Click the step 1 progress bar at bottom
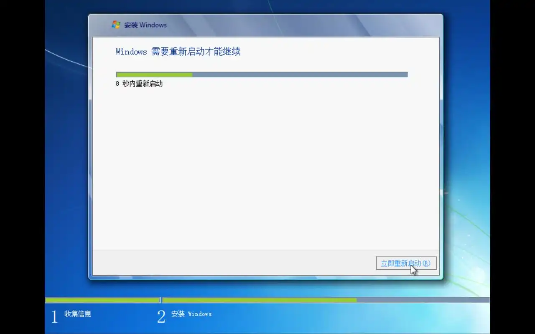 pos(102,300)
